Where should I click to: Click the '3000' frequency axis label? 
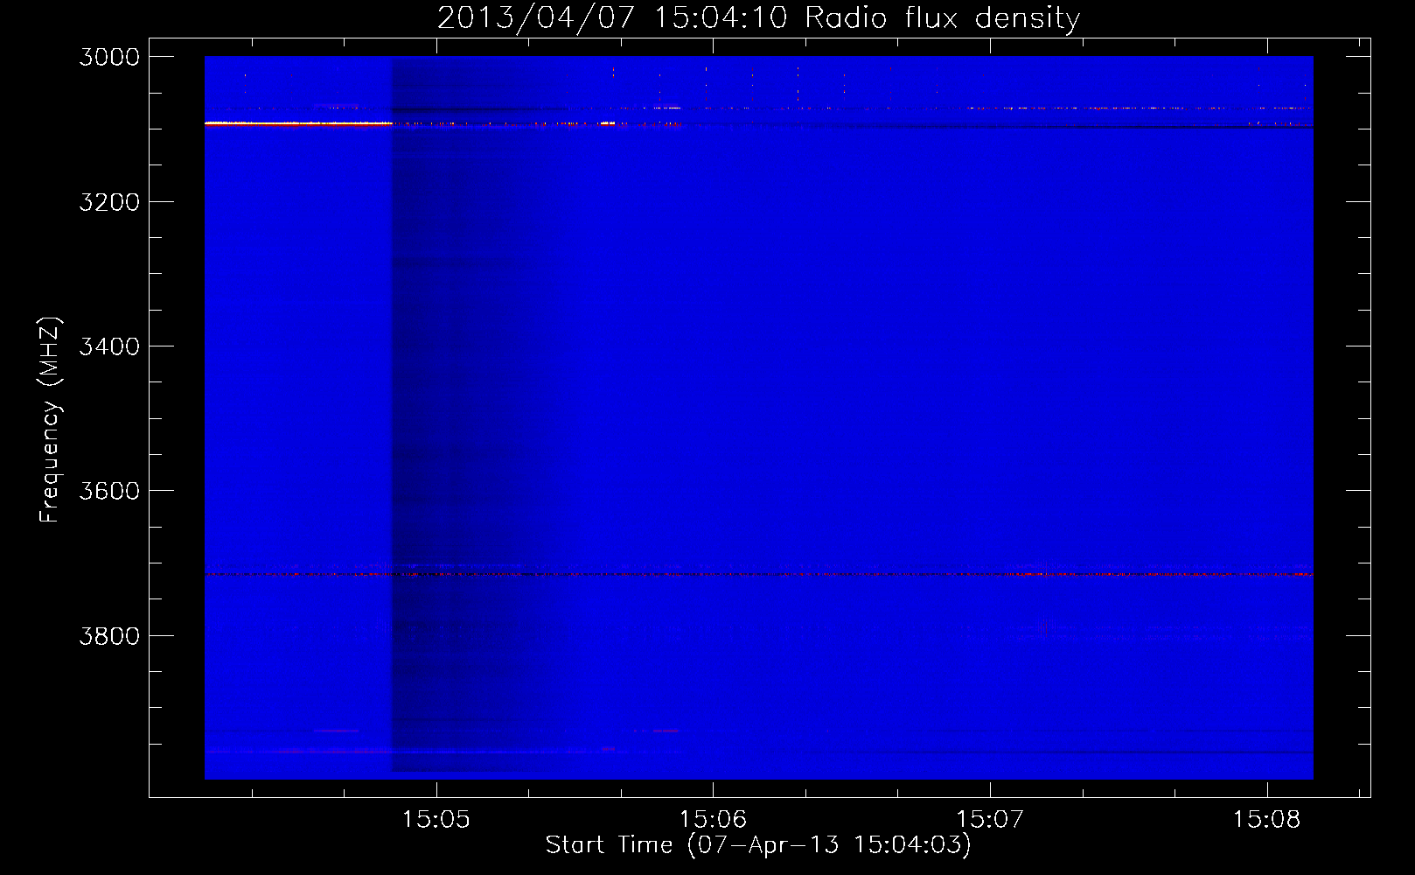(x=109, y=57)
